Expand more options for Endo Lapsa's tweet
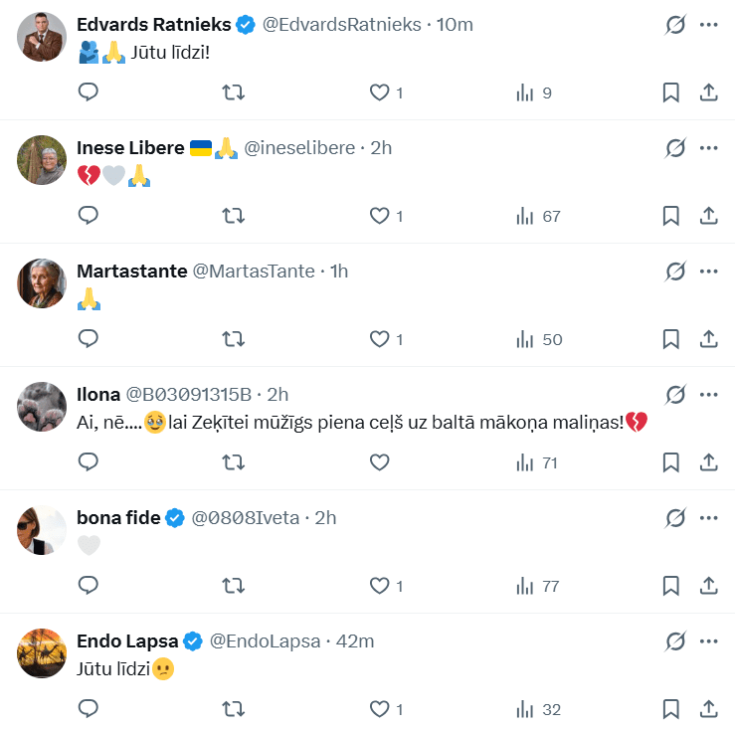This screenshot has width=735, height=730. (x=709, y=641)
